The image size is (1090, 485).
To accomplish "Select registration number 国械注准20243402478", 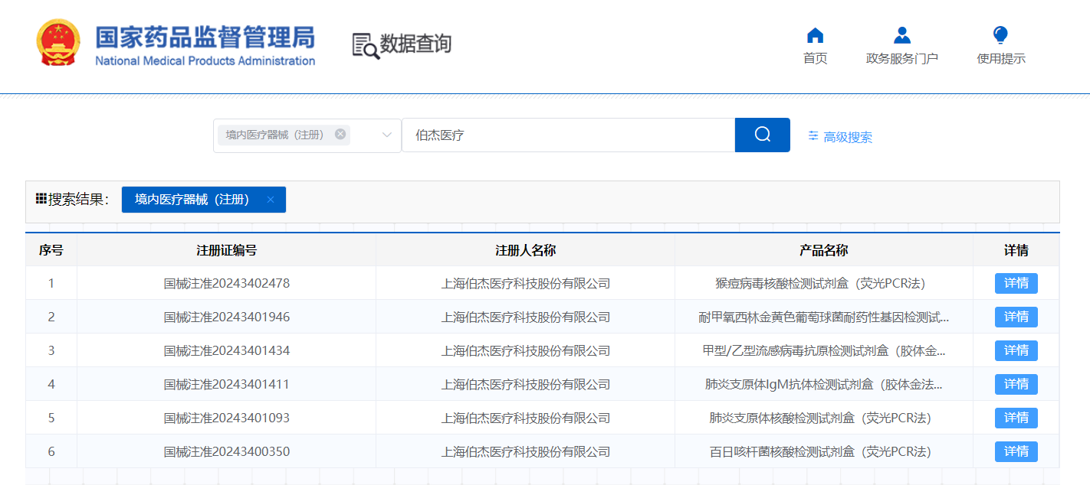I will [x=227, y=283].
